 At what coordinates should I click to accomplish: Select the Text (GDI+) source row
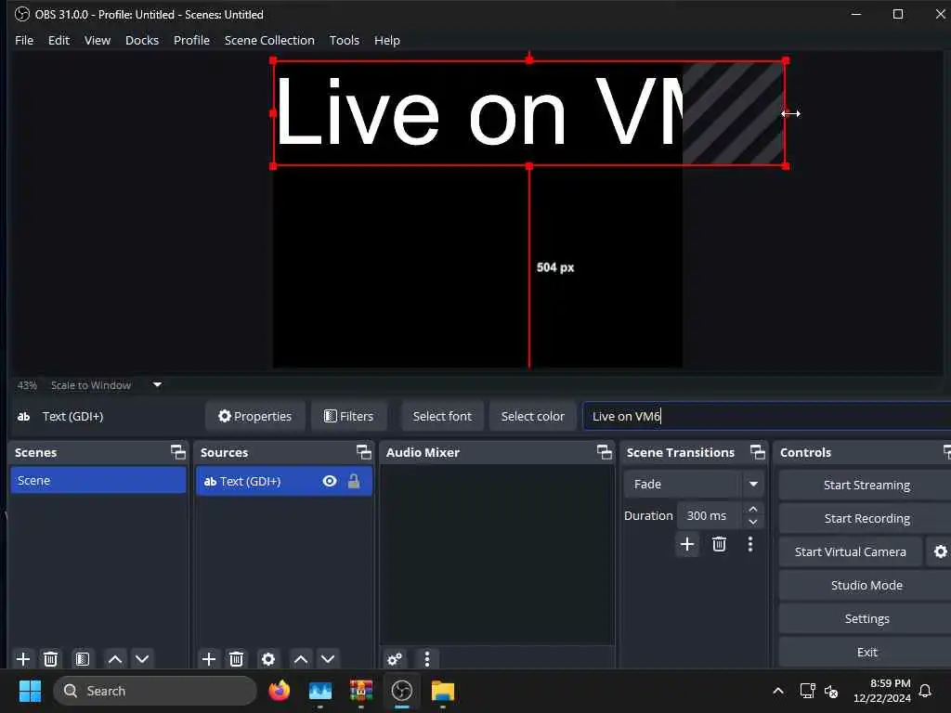pyautogui.click(x=284, y=482)
